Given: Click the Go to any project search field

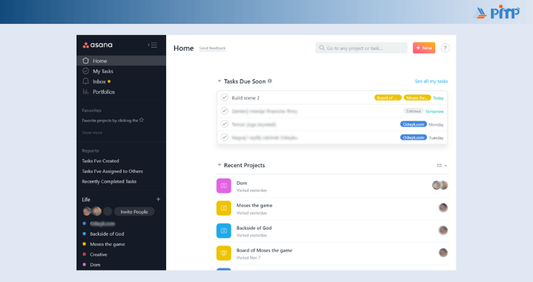Looking at the screenshot, I should (361, 48).
